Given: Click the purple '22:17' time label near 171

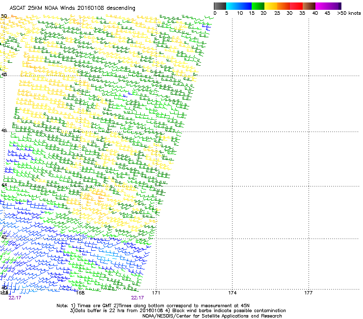Looking at the screenshot, I should tap(137, 298).
